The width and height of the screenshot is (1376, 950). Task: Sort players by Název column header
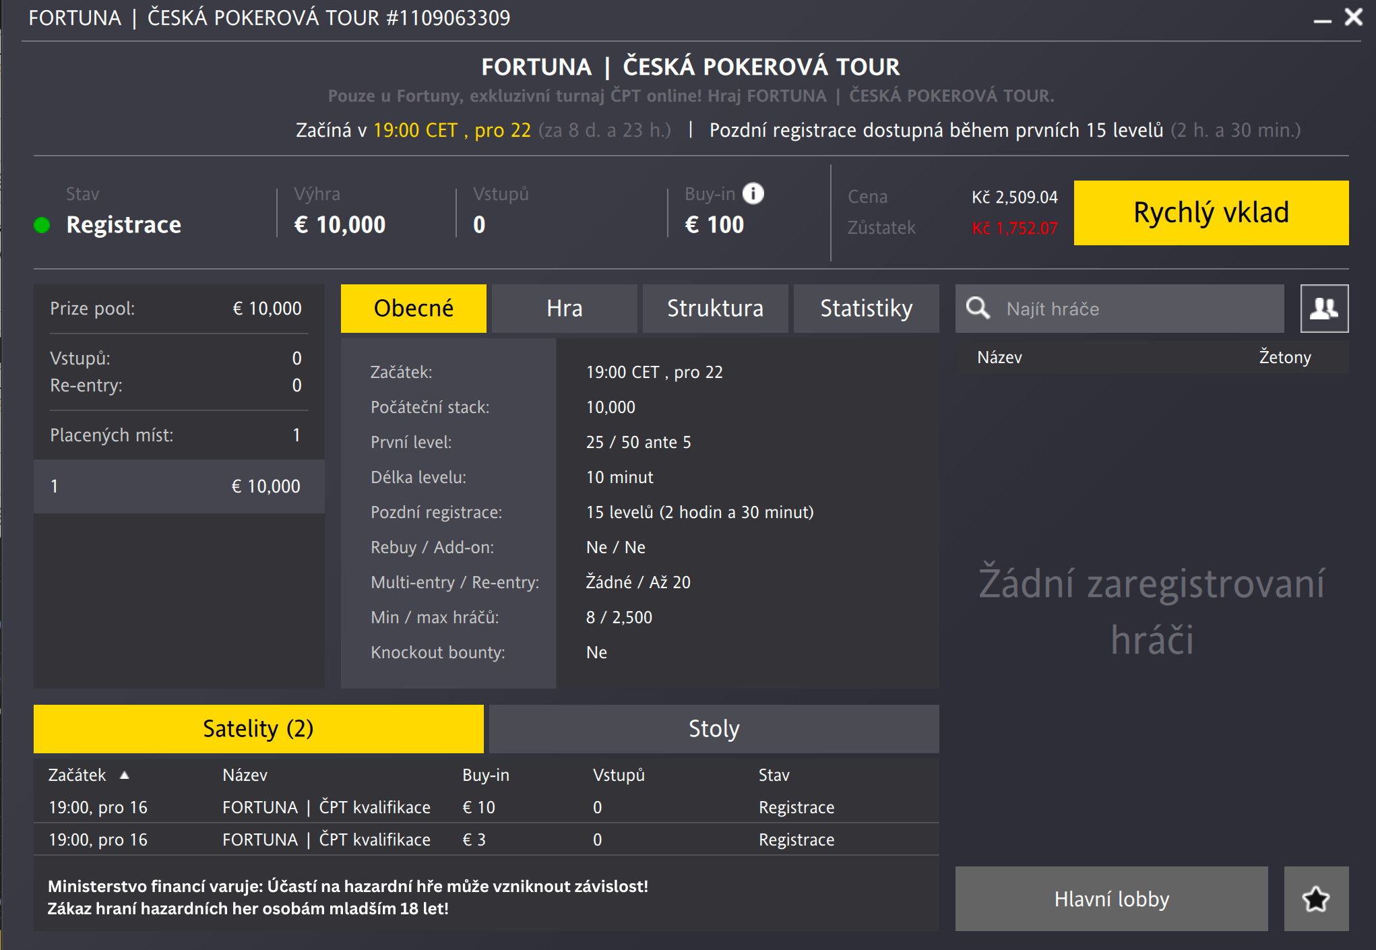click(1000, 357)
